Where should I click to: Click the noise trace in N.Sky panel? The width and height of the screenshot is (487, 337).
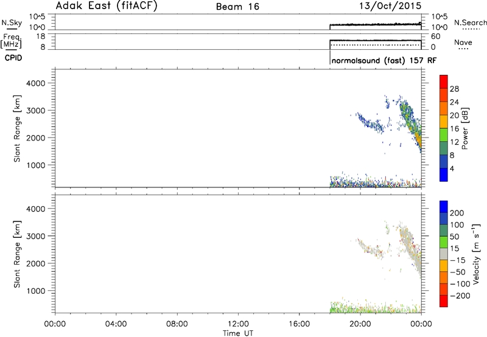(375, 24)
